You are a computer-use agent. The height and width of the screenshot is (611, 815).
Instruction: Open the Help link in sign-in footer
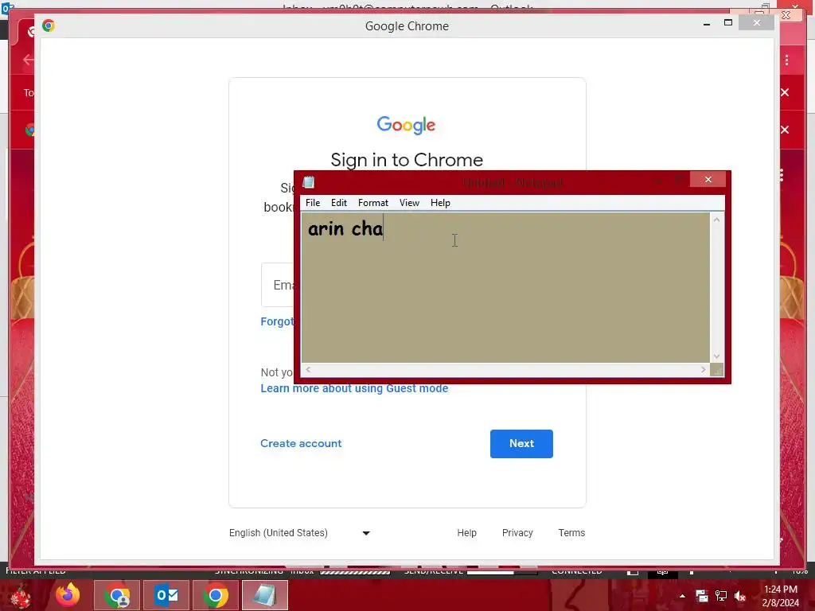466,533
